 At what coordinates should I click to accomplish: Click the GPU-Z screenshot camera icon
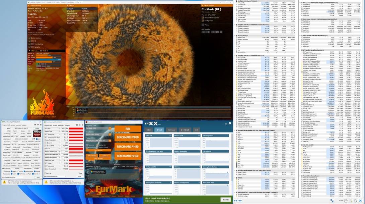(35, 125)
